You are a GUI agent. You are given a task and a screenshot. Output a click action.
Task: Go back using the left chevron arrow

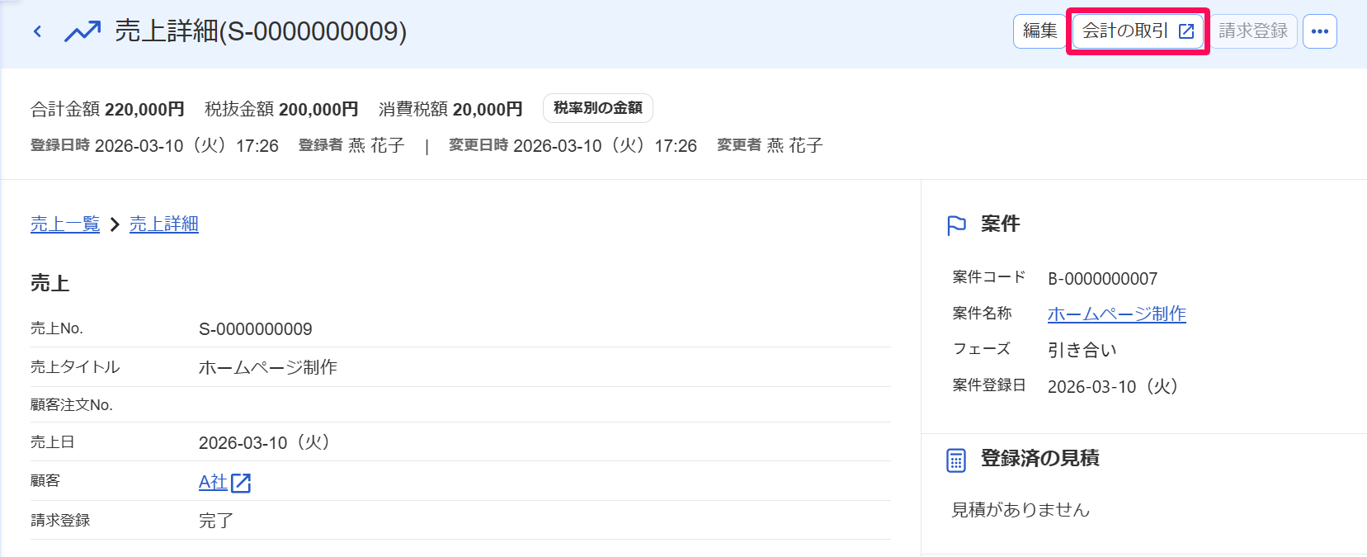[x=37, y=31]
